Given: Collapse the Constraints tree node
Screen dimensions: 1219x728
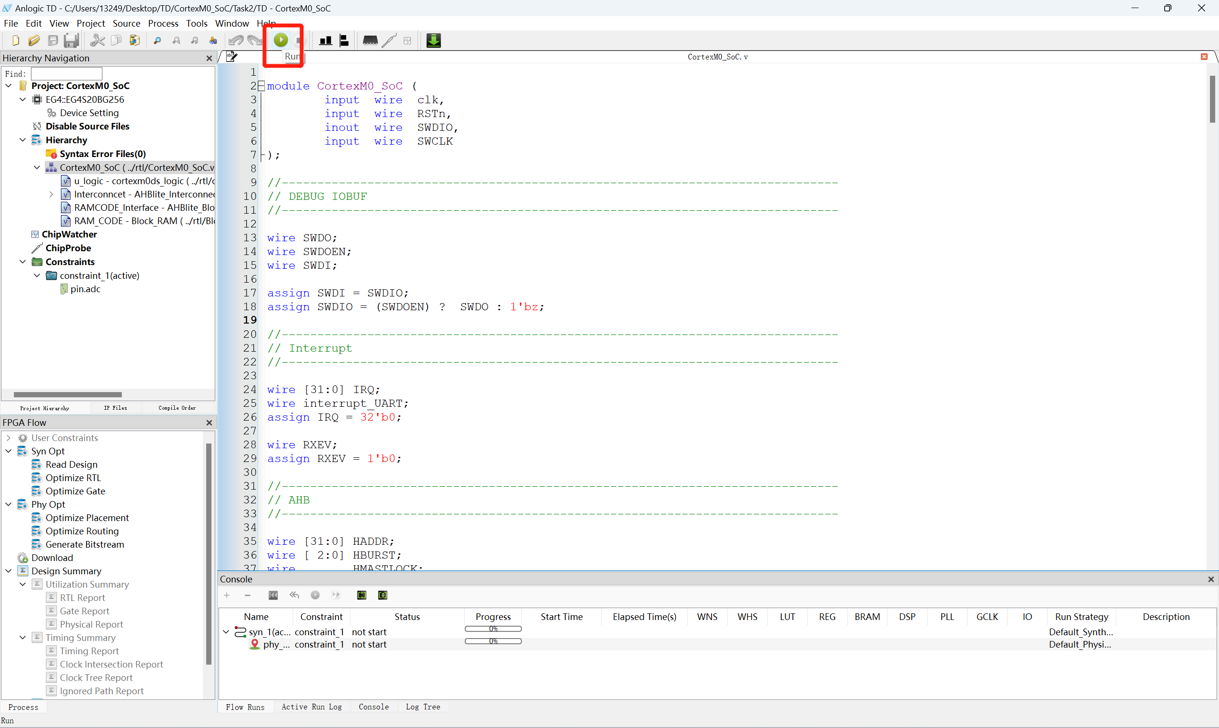Looking at the screenshot, I should tap(22, 262).
